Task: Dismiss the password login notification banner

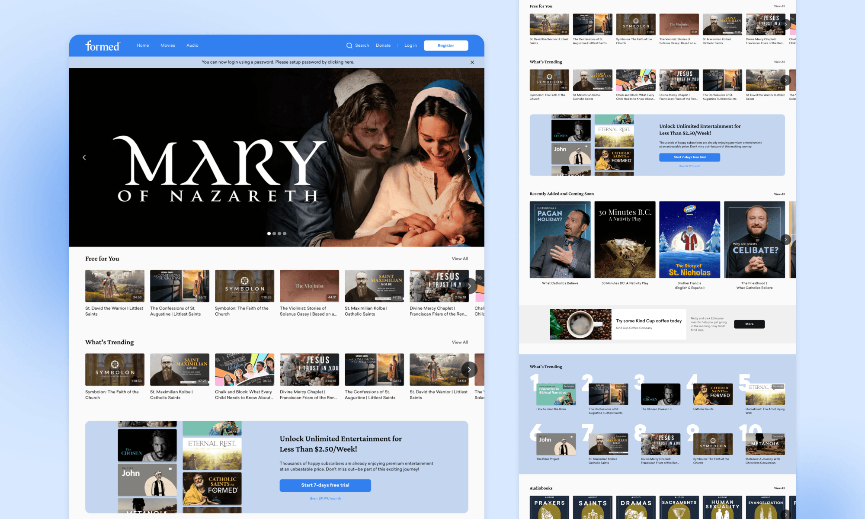Action: (472, 62)
